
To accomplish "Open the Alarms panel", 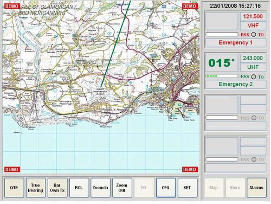I will point(256,188).
